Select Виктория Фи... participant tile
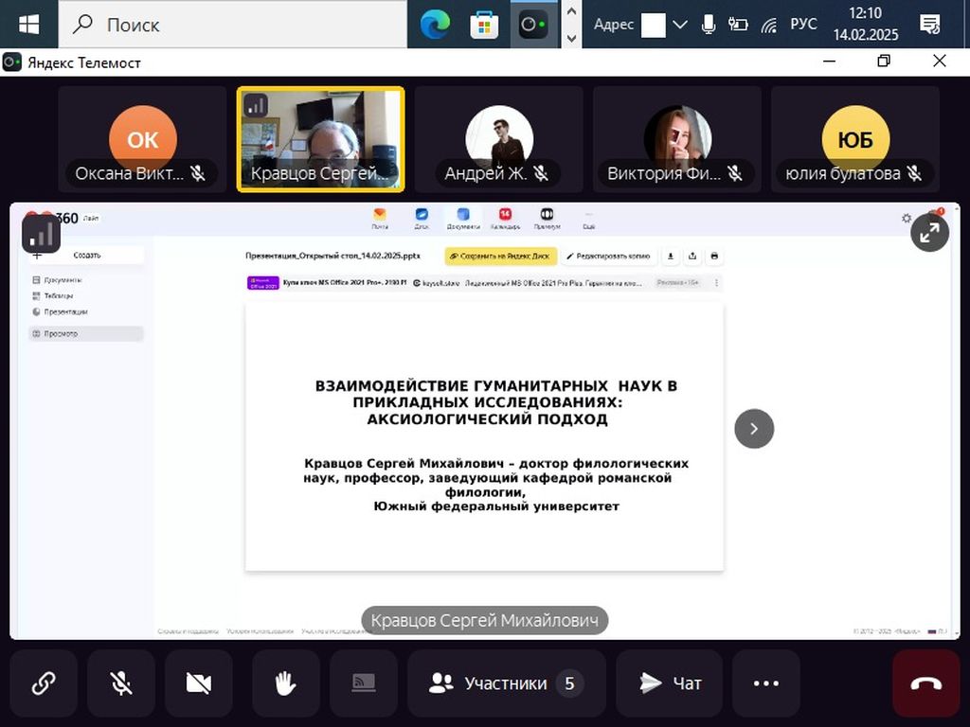This screenshot has width=970, height=727. point(676,139)
